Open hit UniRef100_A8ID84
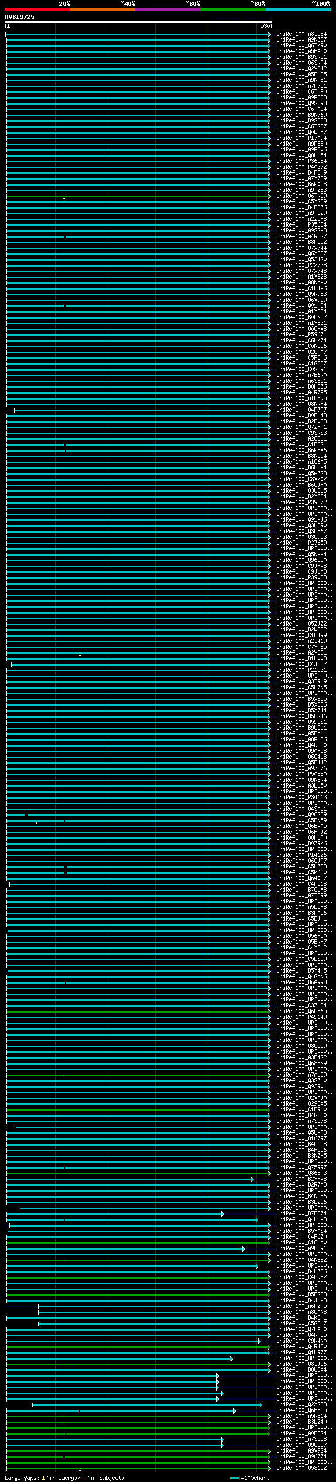Image resolution: width=336 pixels, height=1482 pixels. [x=301, y=34]
